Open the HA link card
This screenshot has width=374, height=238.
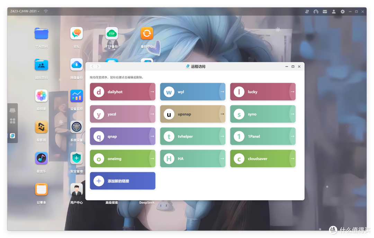[x=193, y=159]
